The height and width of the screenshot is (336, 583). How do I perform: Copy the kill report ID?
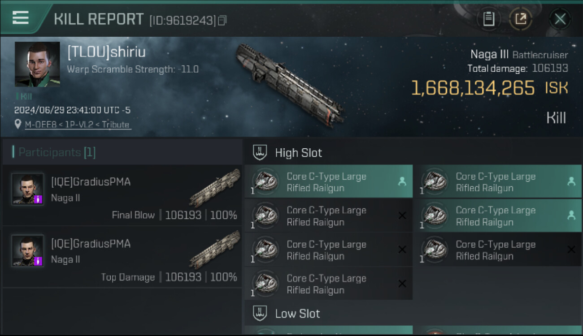coord(222,20)
